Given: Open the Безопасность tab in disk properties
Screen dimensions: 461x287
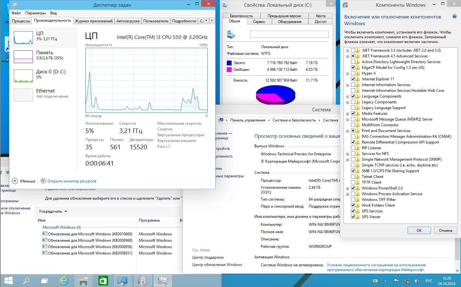Looking at the screenshot, I should click(x=241, y=16).
